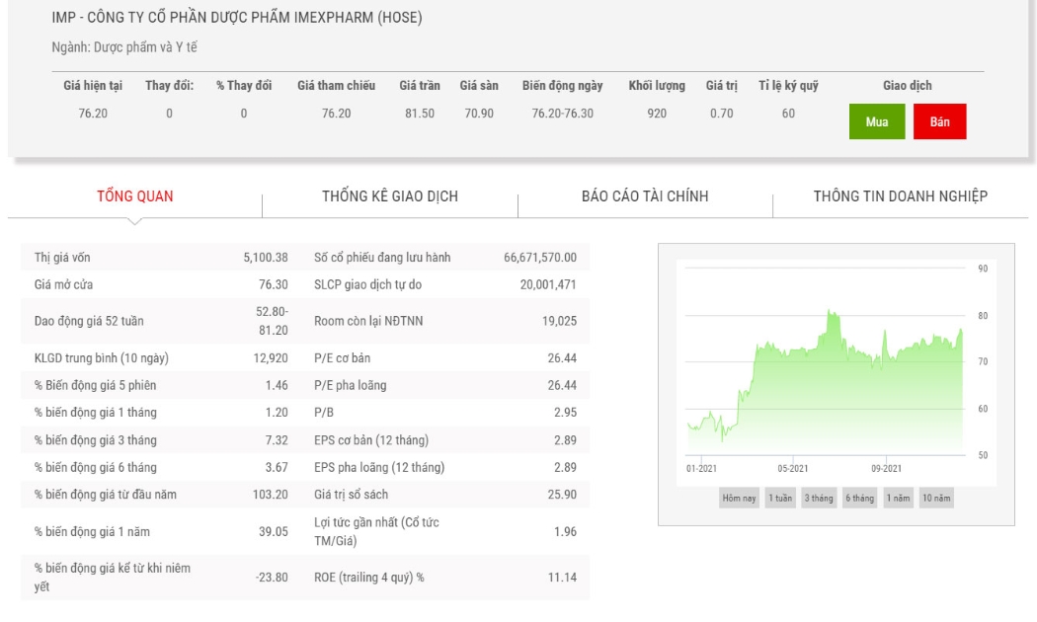Click the SLCP giao dịch tự do value 20,001,471

pos(547,284)
